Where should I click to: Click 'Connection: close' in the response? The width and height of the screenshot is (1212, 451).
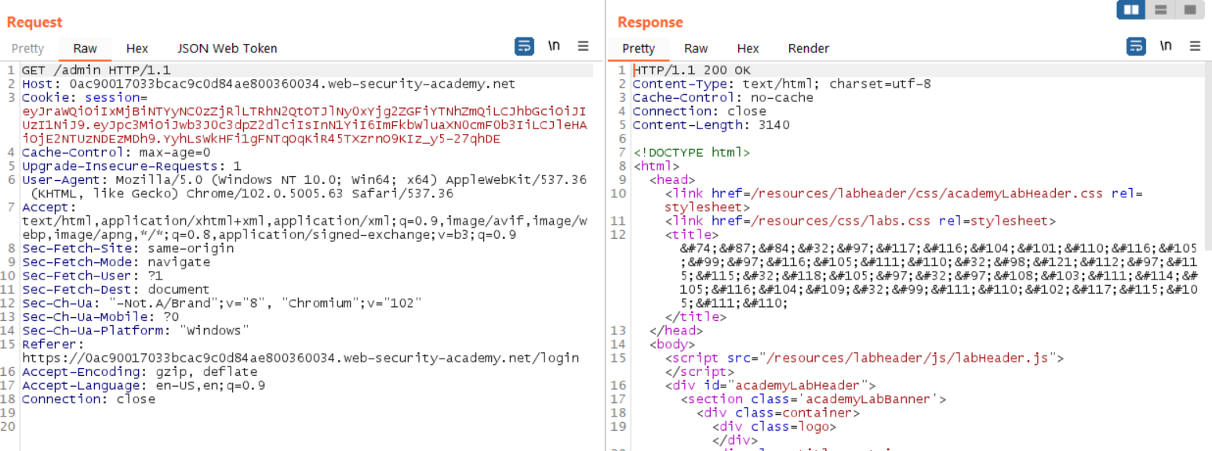[x=699, y=111]
